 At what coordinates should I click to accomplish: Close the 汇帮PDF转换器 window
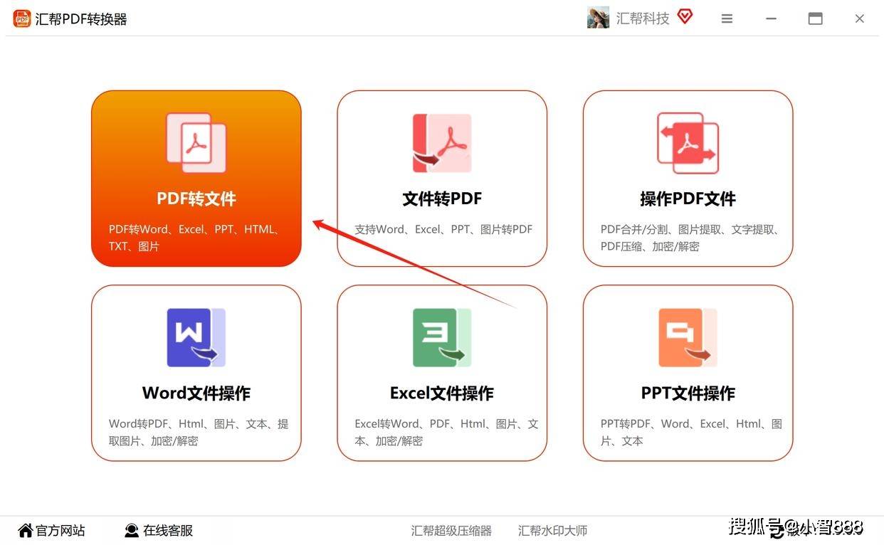click(860, 19)
